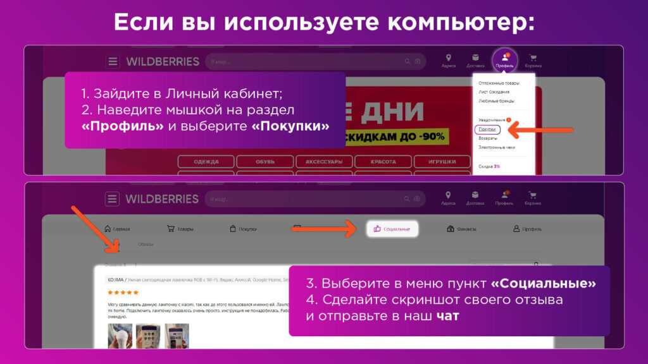Open middle review photo thumbnail
Screen dimensions: 648x364
pyautogui.click(x=148, y=336)
